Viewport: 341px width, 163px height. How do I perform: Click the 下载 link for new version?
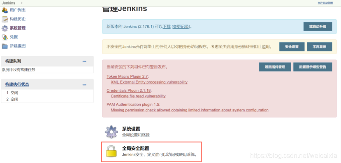tap(167, 27)
